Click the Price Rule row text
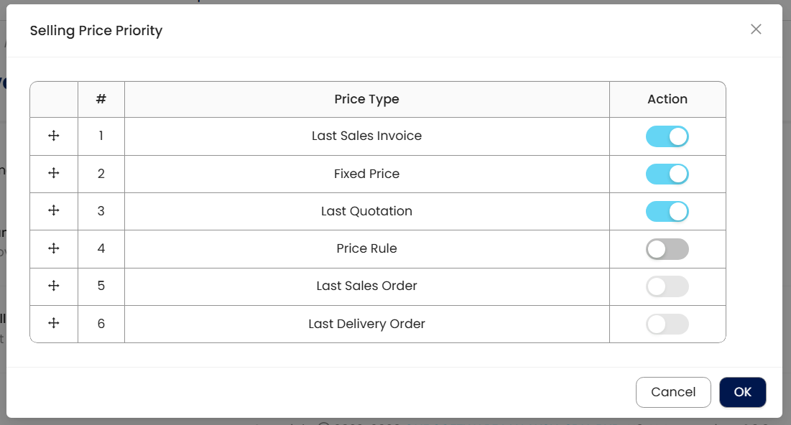The image size is (791, 425). [x=366, y=248]
